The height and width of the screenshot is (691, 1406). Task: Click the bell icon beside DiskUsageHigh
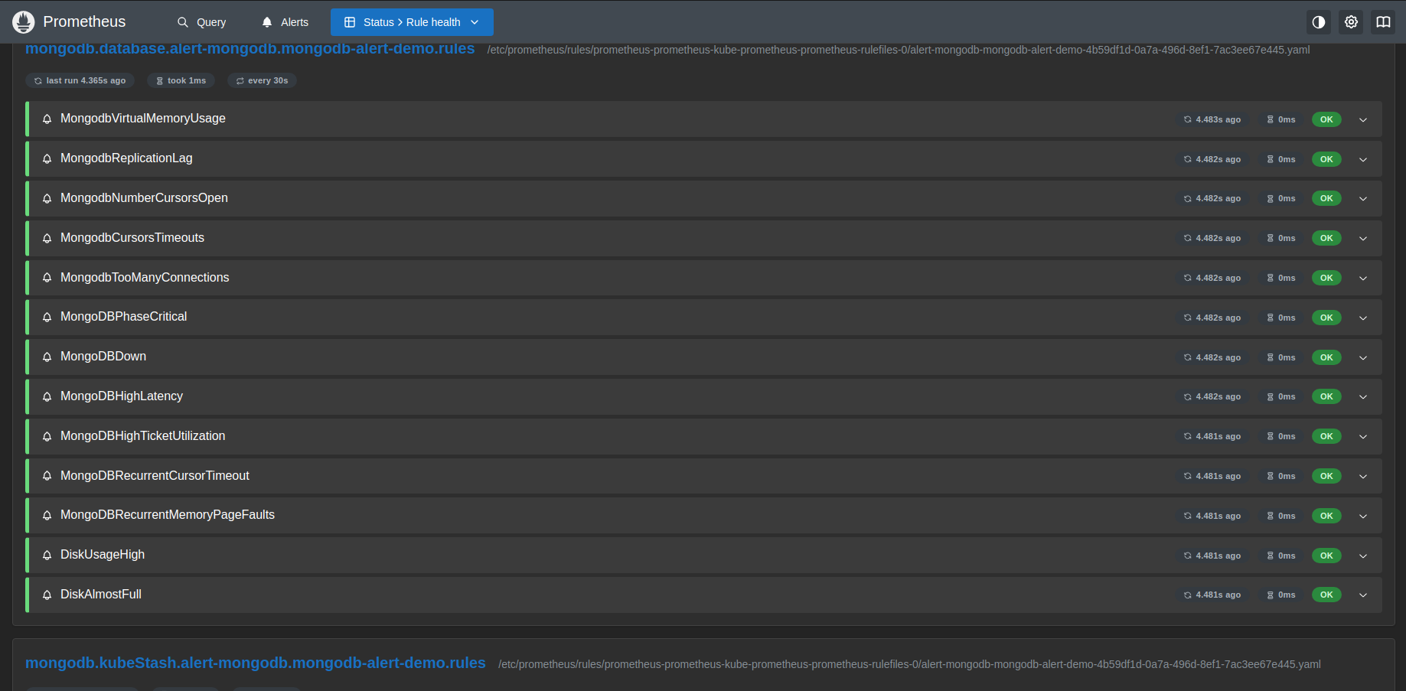pyautogui.click(x=47, y=556)
